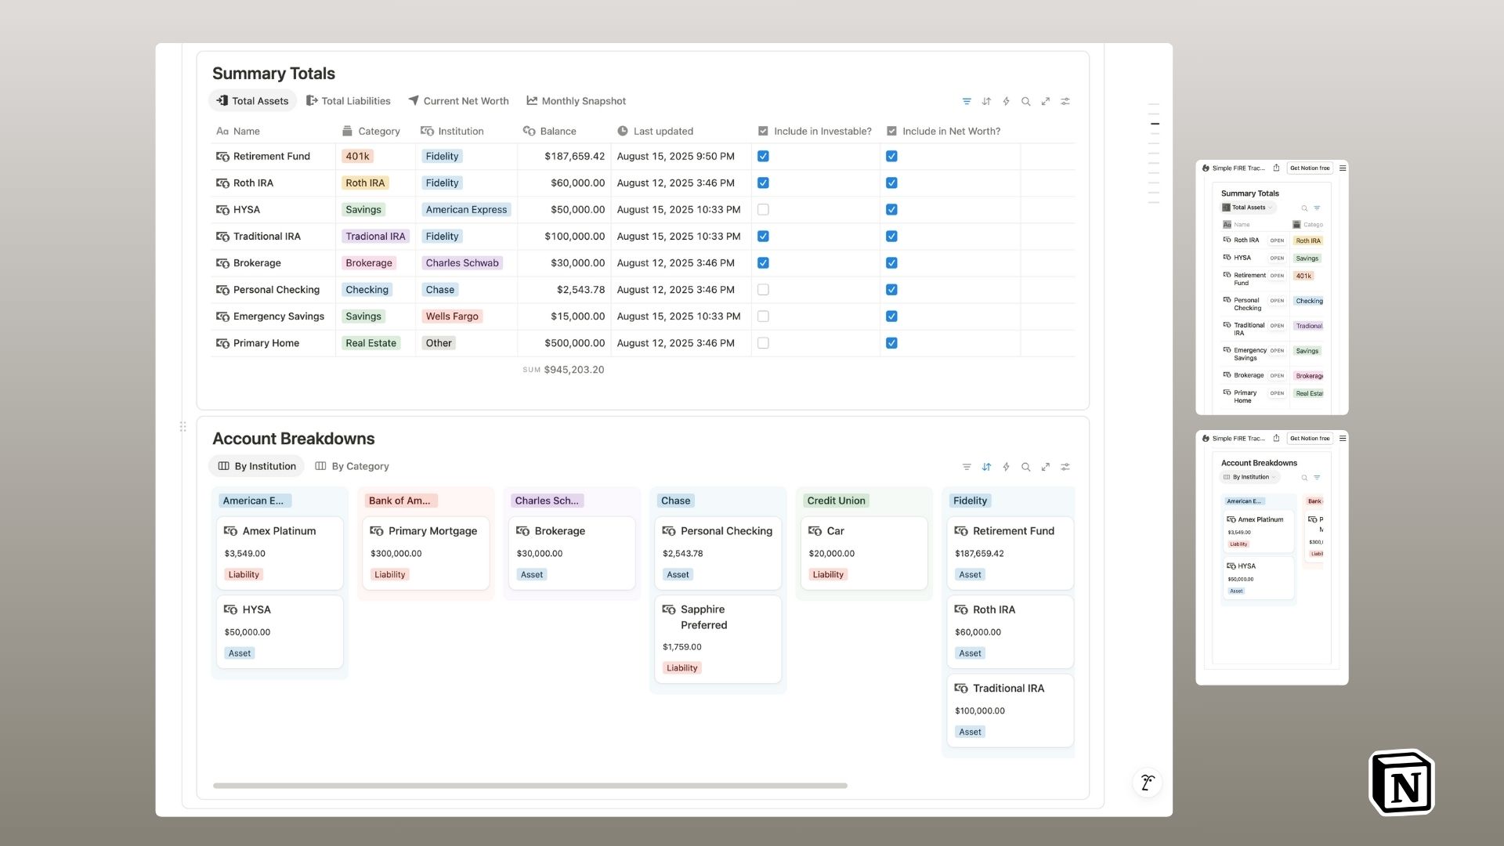Expand By Institution dropdown in mobile preview
Viewport: 1504px width, 846px height.
[x=1250, y=477]
